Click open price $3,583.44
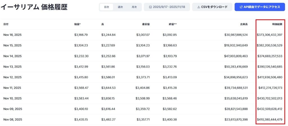 (x=81, y=98)
